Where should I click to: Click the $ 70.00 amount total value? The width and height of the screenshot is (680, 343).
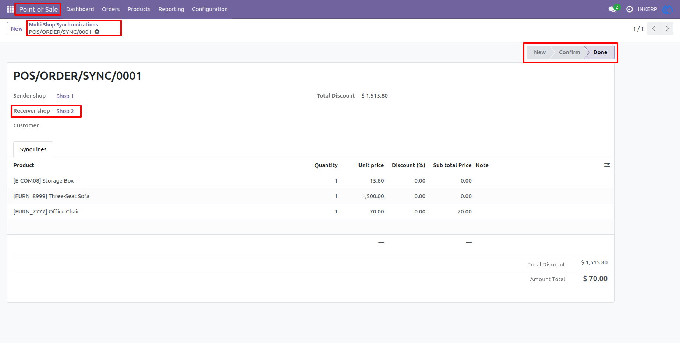coord(595,279)
